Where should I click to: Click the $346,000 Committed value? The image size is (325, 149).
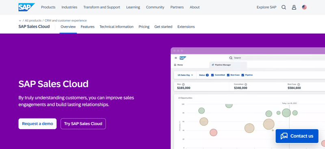(x=240, y=88)
